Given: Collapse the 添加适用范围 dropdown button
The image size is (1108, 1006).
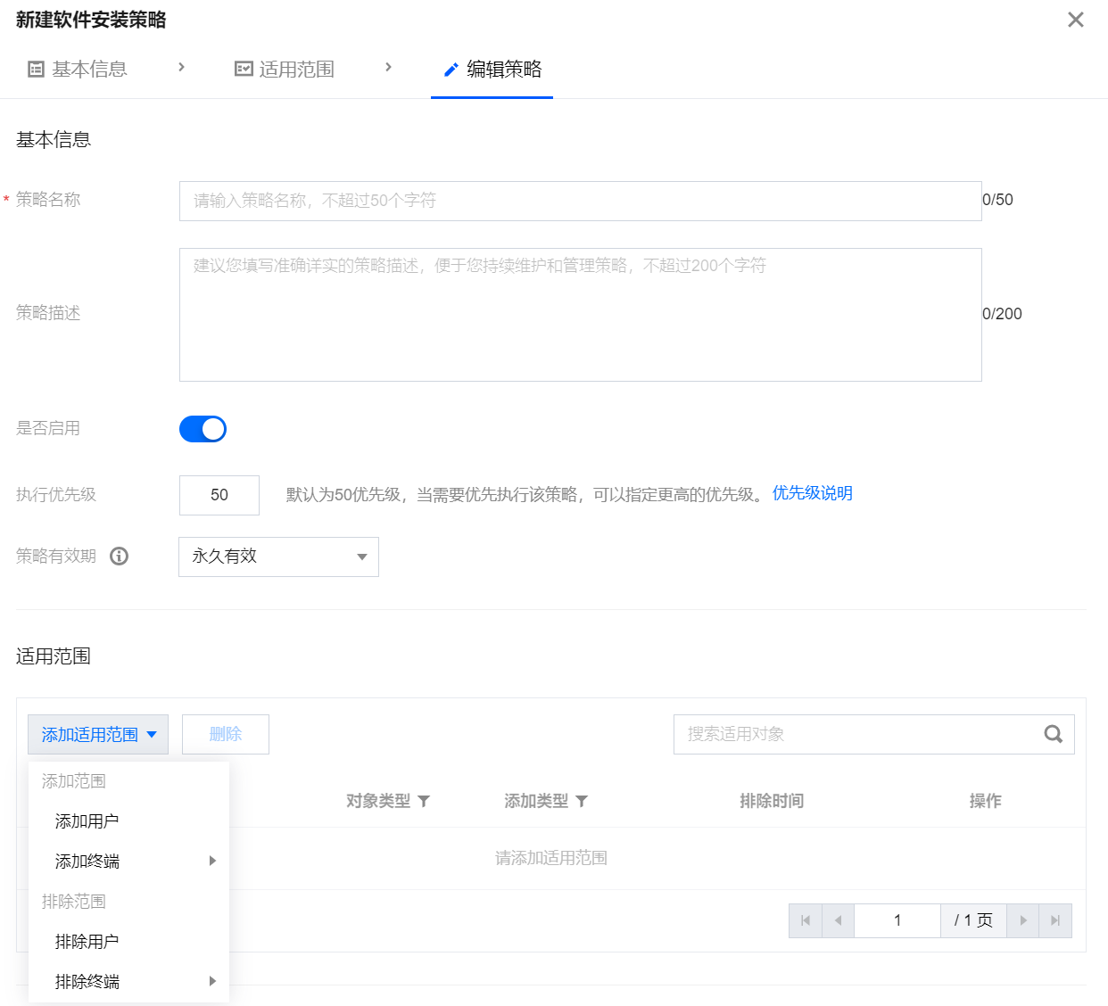Looking at the screenshot, I should click(x=98, y=734).
